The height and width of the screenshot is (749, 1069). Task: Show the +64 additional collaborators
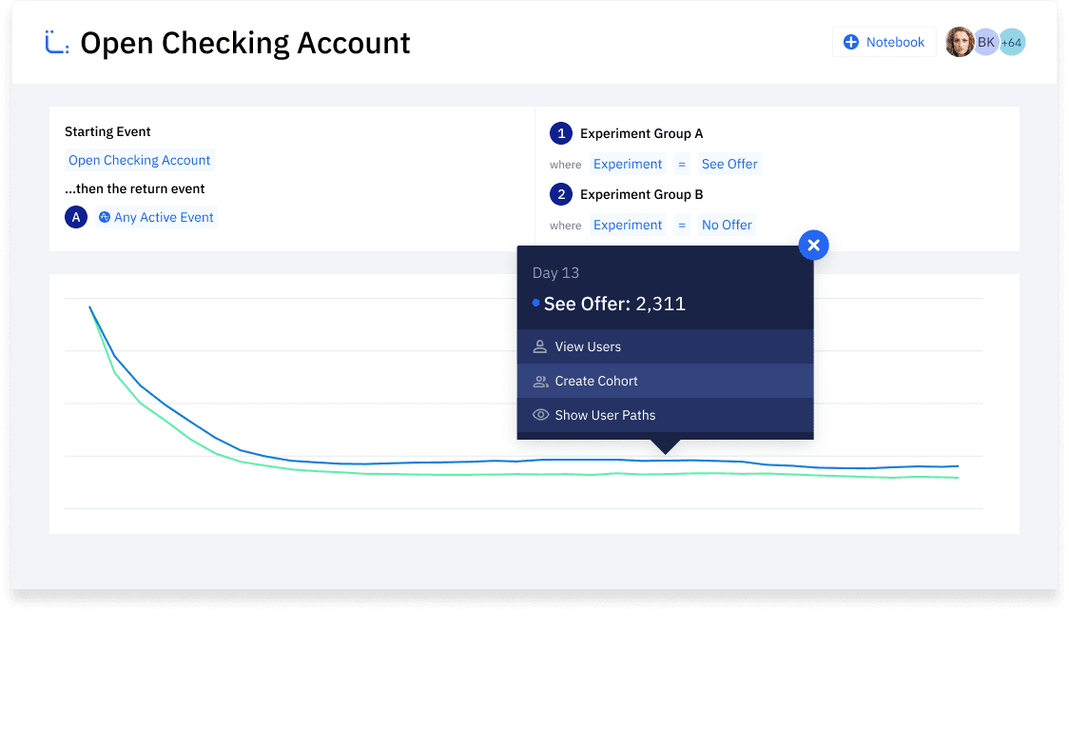(1012, 42)
